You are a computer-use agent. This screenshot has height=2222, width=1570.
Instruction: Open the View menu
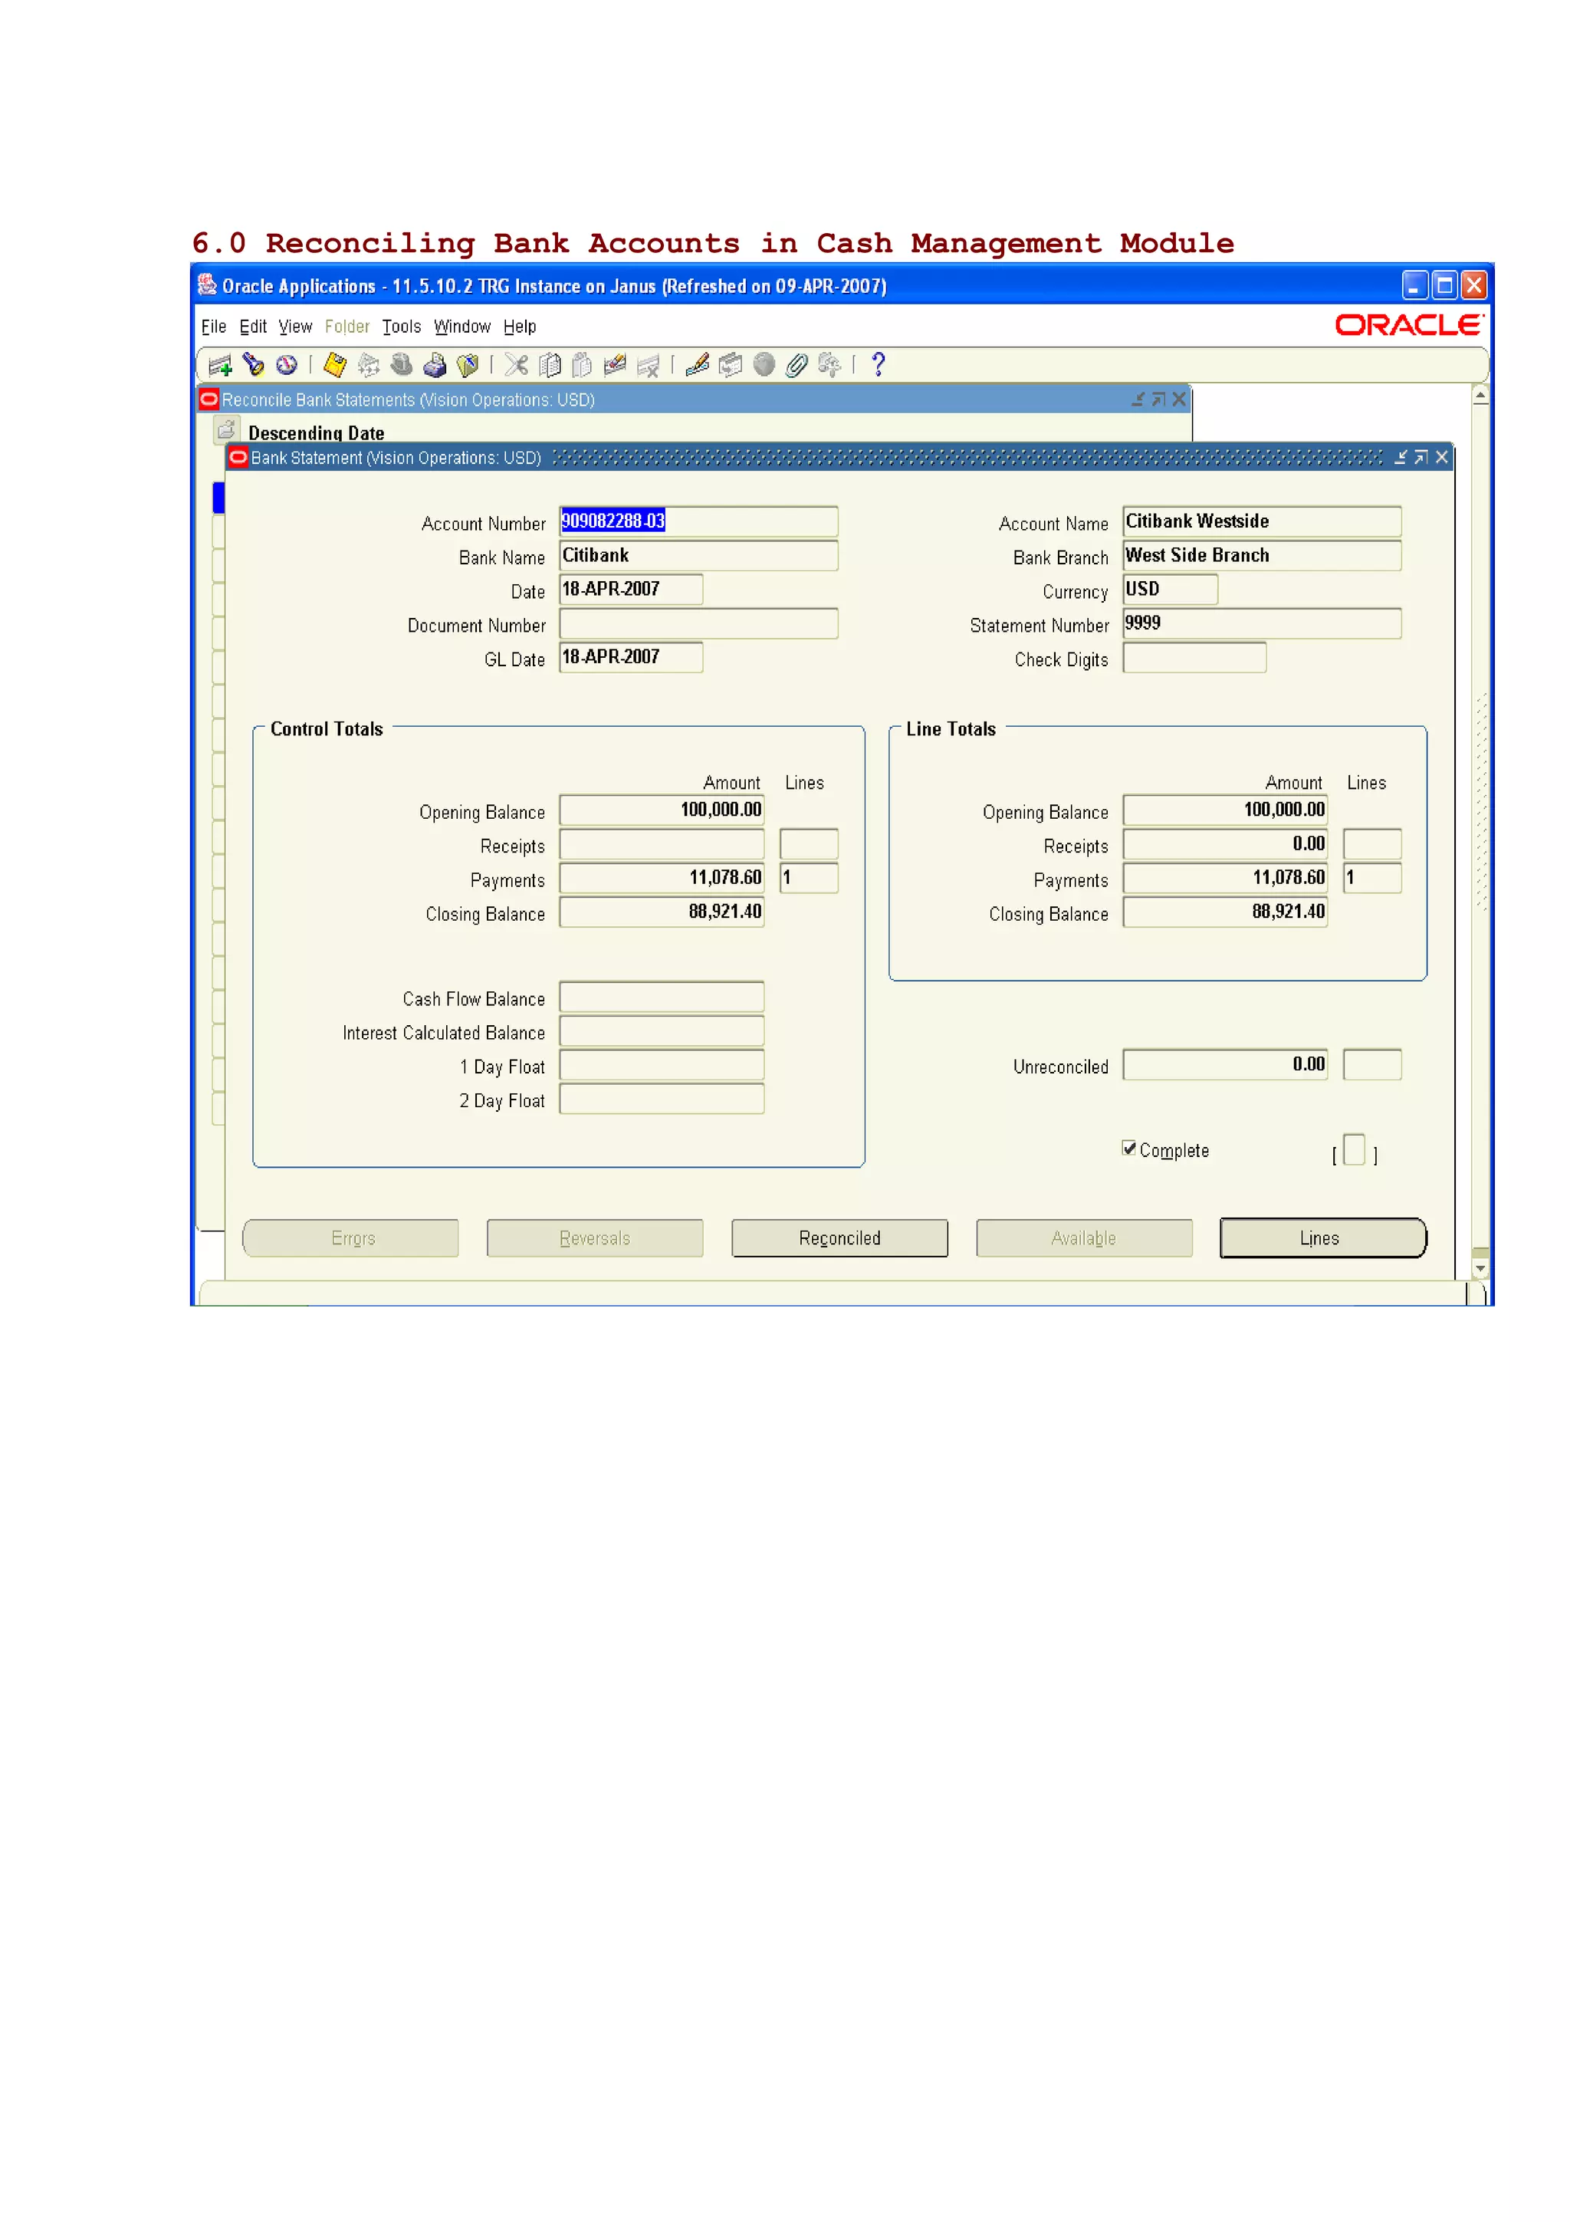tap(295, 327)
